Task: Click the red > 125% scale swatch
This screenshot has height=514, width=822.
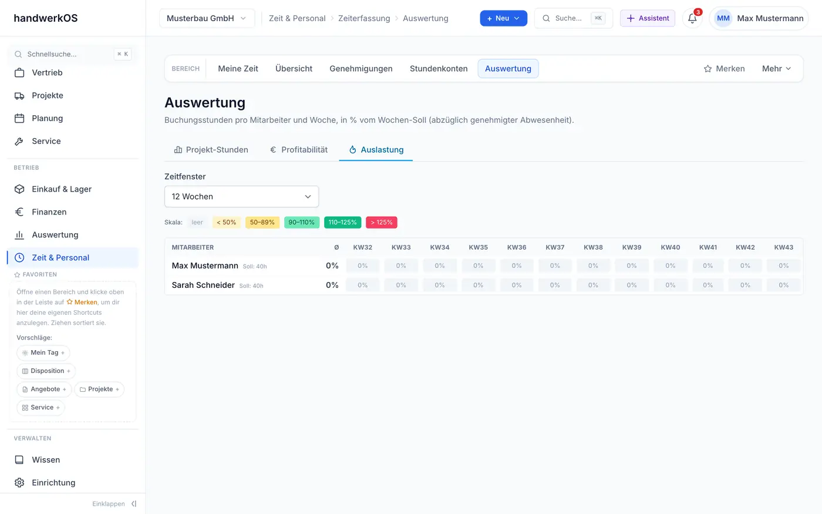Action: tap(382, 223)
